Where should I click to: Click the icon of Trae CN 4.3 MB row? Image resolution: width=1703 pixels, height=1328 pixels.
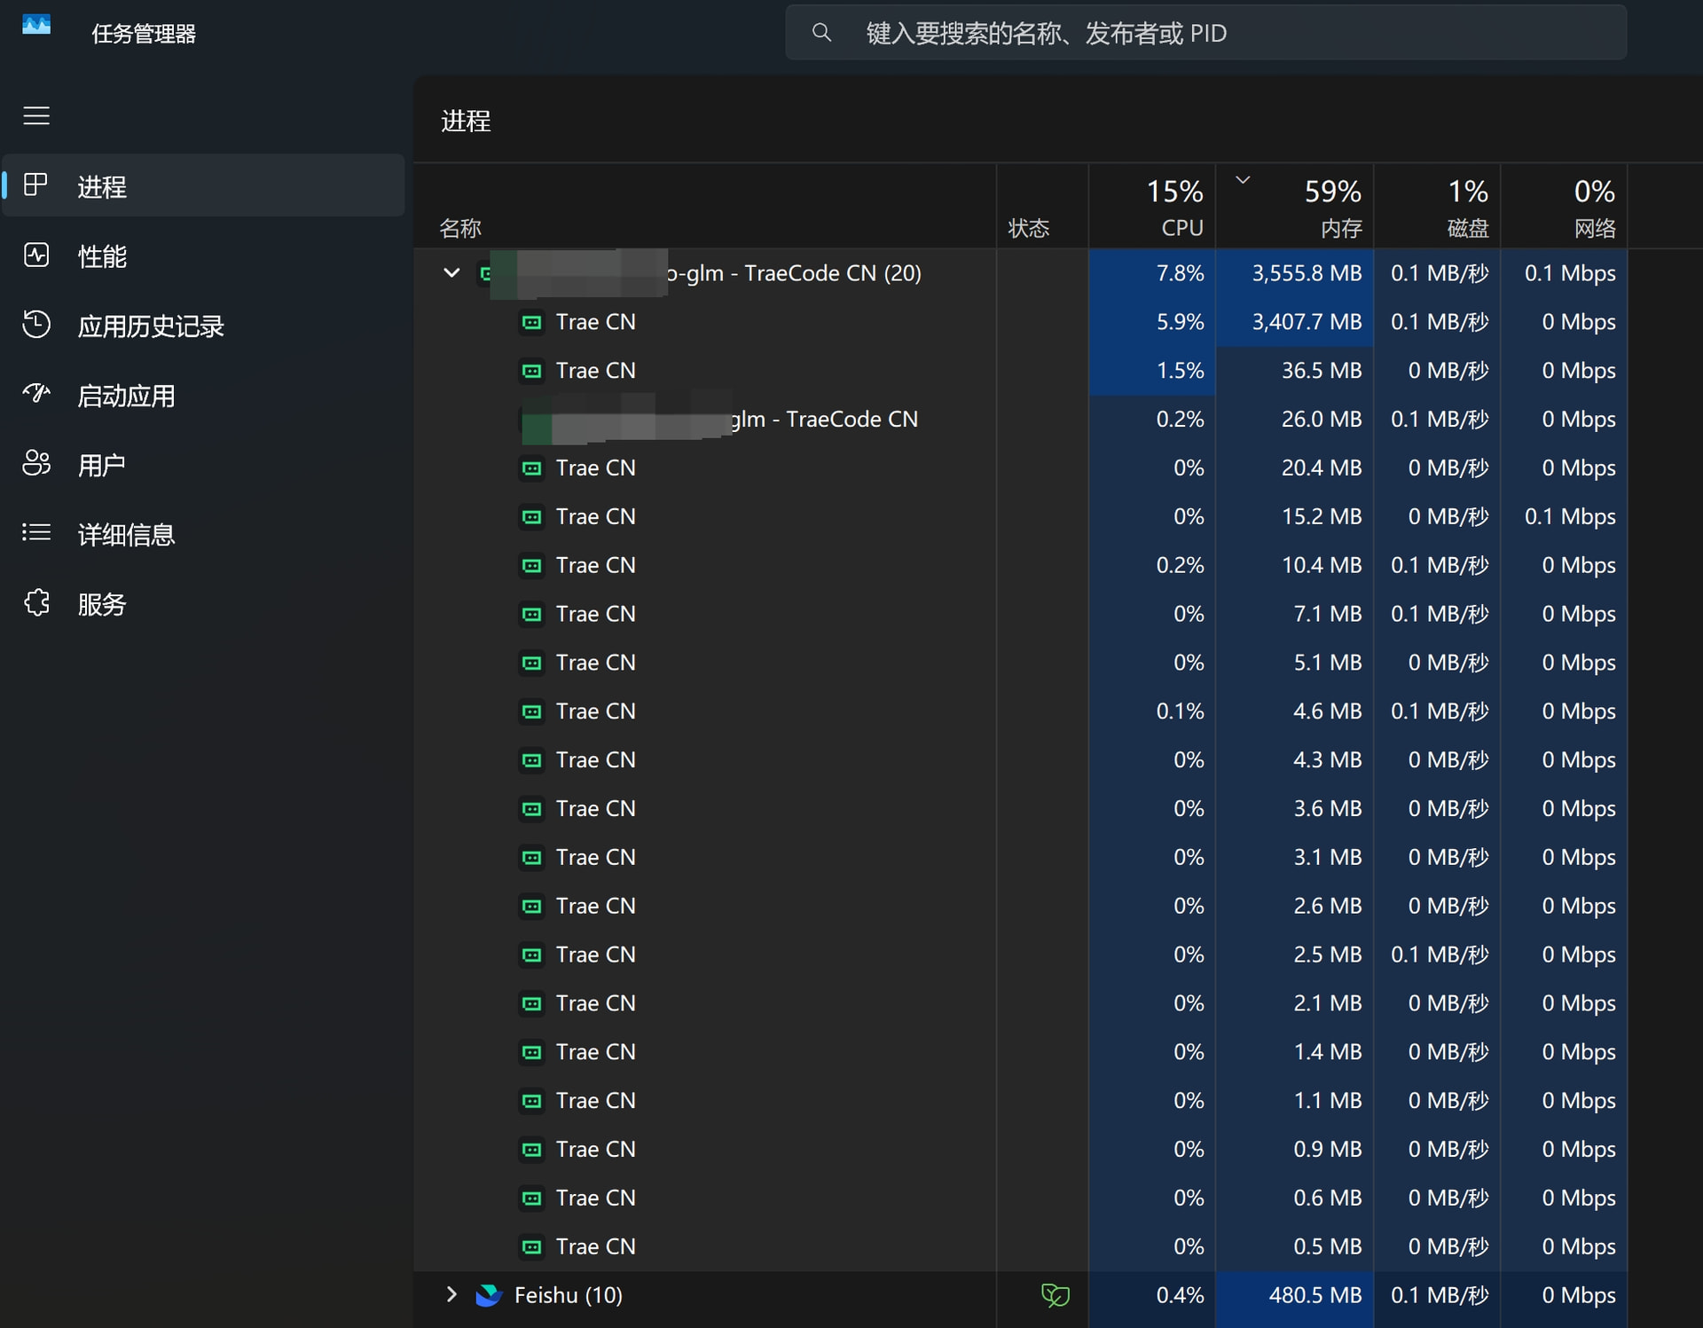[x=531, y=760]
